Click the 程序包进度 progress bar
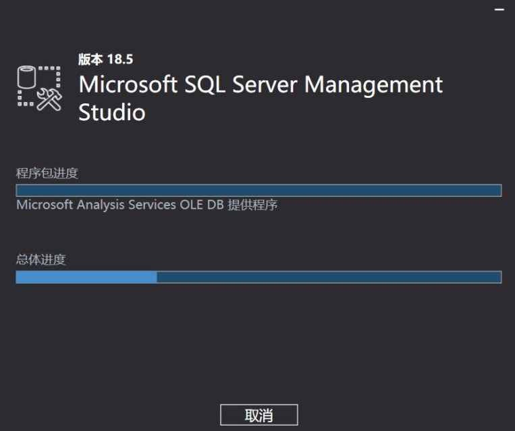This screenshot has width=515, height=431. tap(259, 191)
